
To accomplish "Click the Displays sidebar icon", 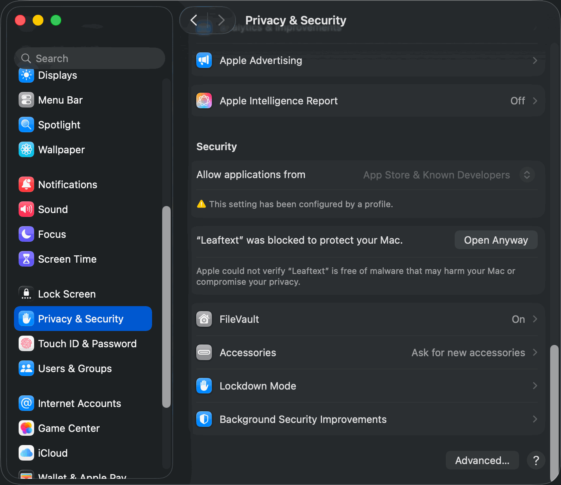I will click(26, 75).
